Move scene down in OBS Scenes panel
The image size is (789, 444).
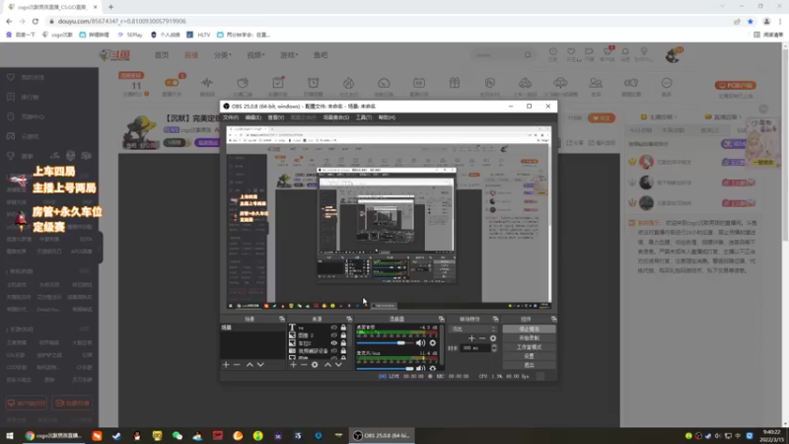260,364
